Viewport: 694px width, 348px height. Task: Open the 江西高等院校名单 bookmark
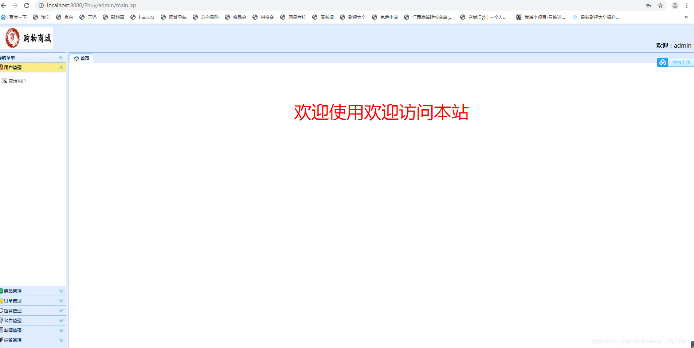click(x=428, y=17)
